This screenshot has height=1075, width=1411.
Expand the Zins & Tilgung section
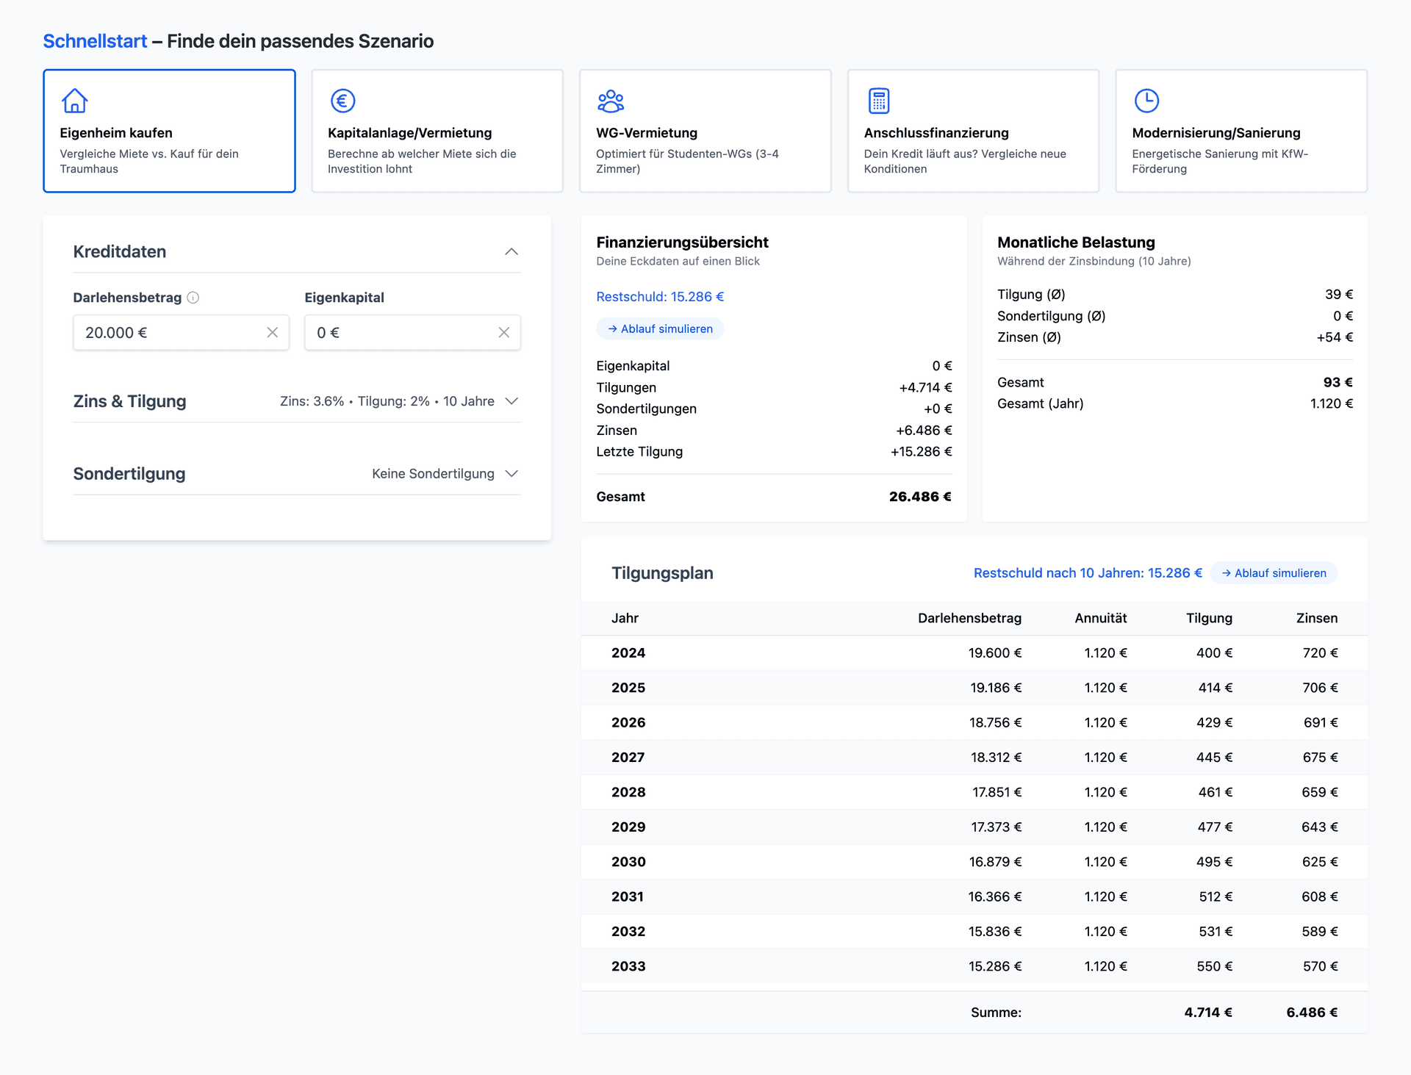point(511,401)
